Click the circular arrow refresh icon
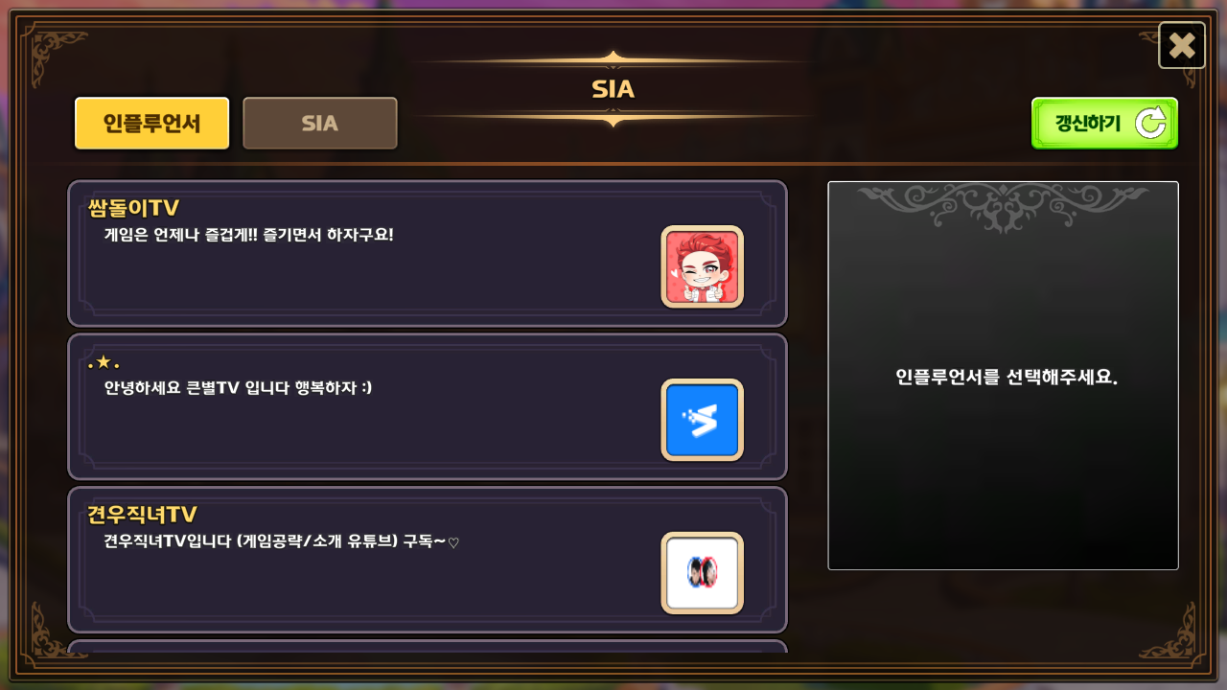Image resolution: width=1227 pixels, height=690 pixels. tap(1150, 124)
